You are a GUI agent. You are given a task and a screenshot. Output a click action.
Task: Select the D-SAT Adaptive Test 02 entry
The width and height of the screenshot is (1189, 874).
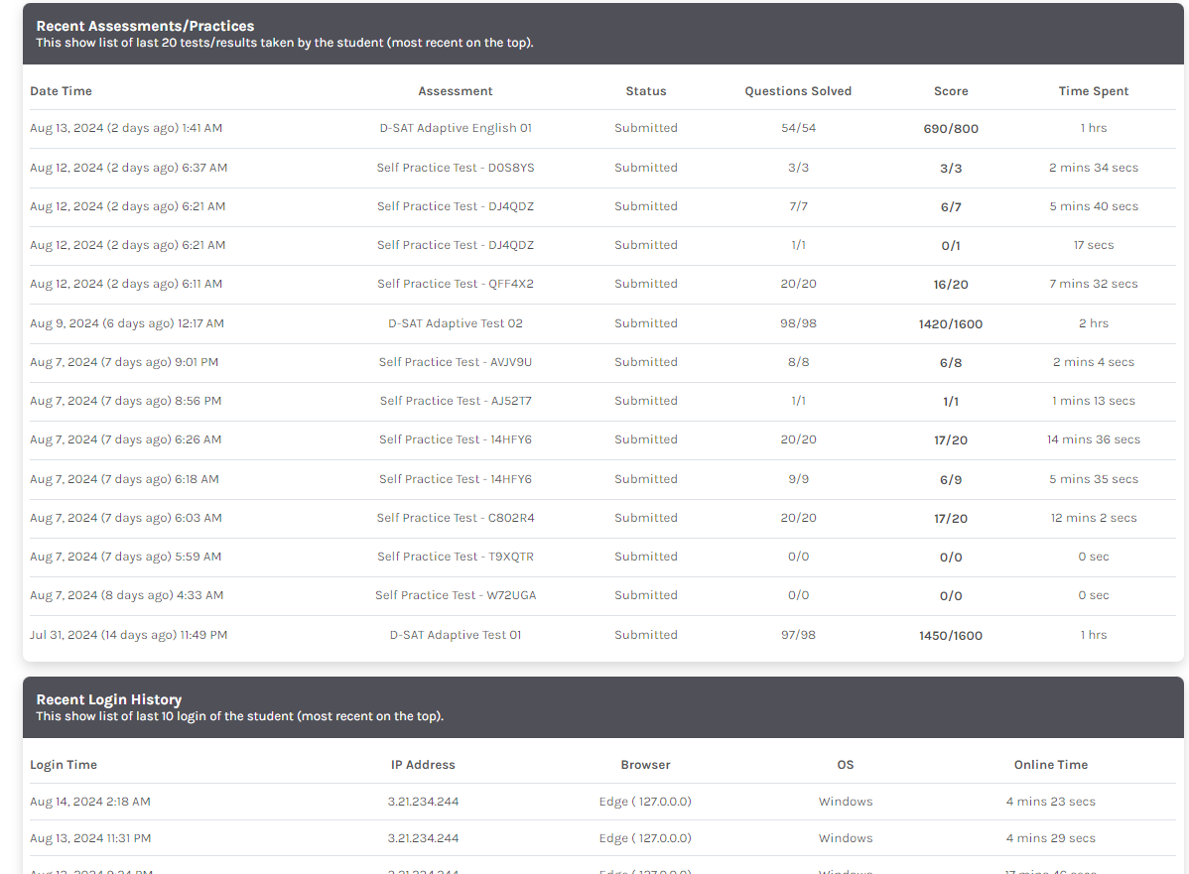click(x=456, y=323)
